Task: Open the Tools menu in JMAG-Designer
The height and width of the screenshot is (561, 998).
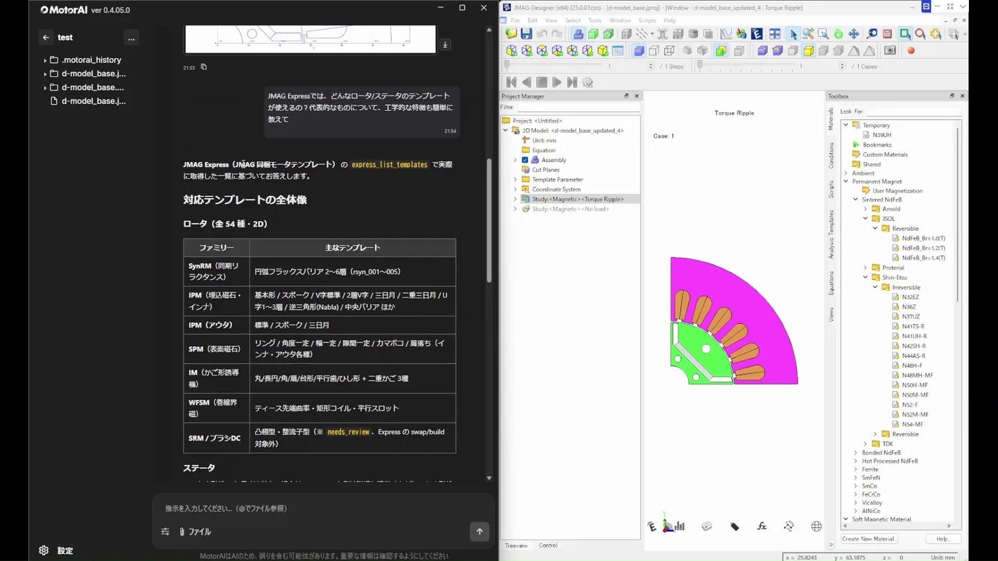Action: point(595,21)
